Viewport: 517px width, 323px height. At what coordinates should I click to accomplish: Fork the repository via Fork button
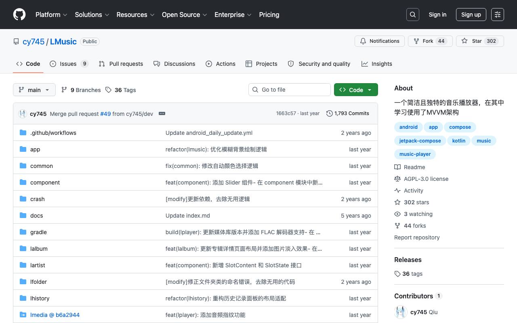point(430,41)
